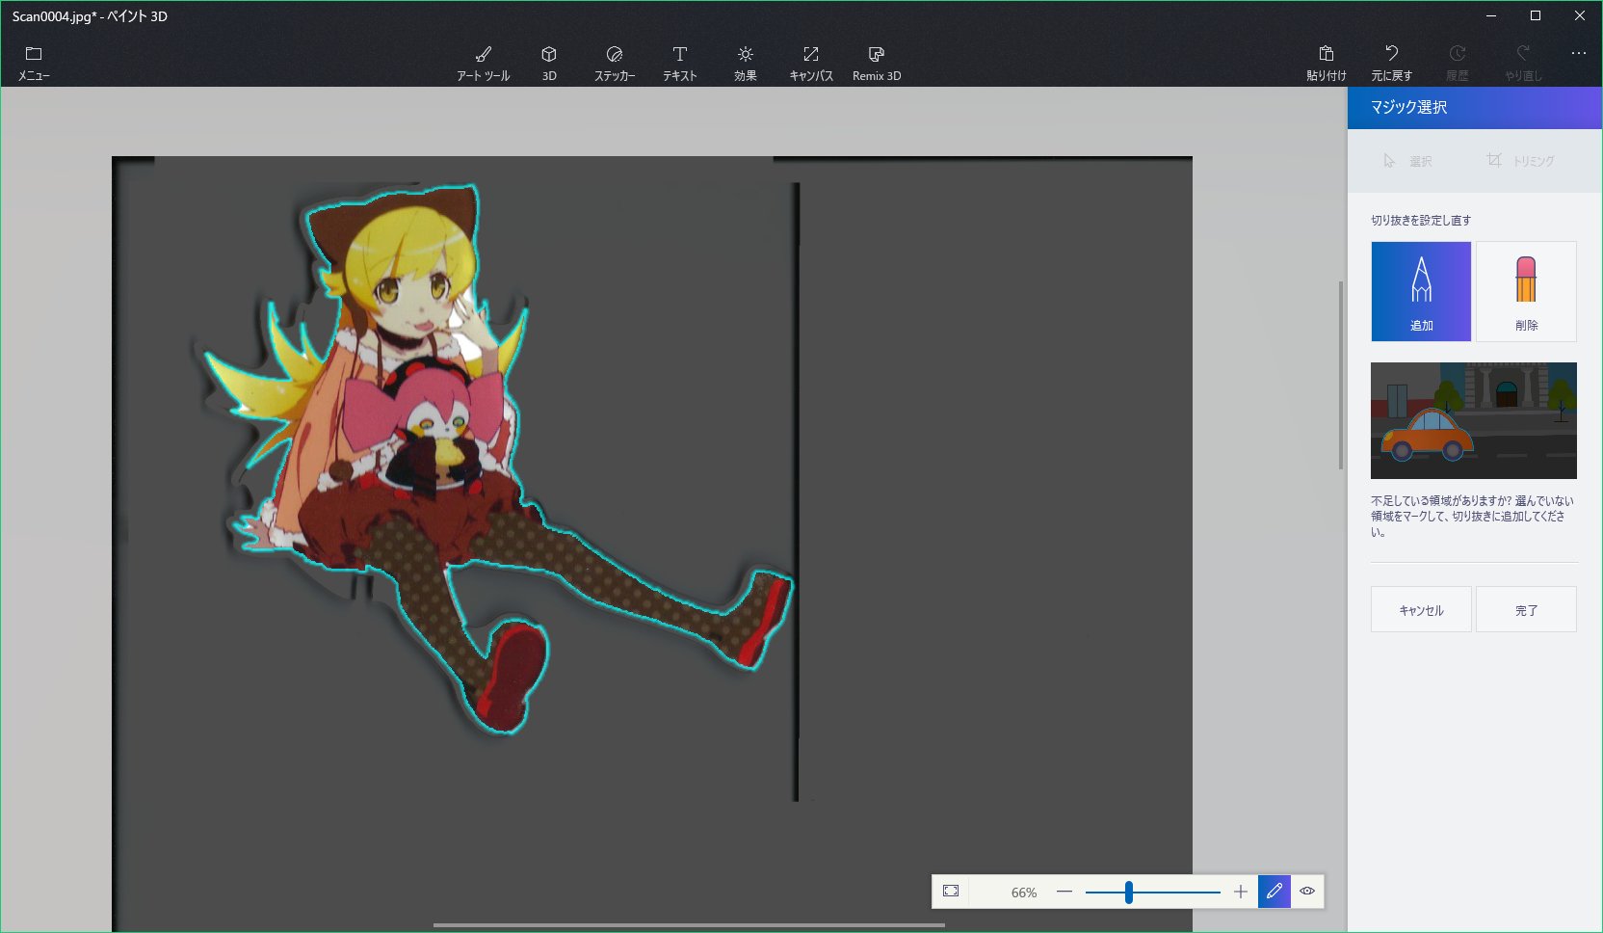Open the 効果 effects tab
Viewport: 1603px width, 933px height.
tap(746, 63)
